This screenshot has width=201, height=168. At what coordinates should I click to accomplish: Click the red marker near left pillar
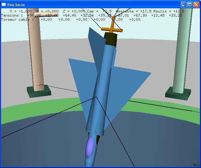click(x=39, y=85)
